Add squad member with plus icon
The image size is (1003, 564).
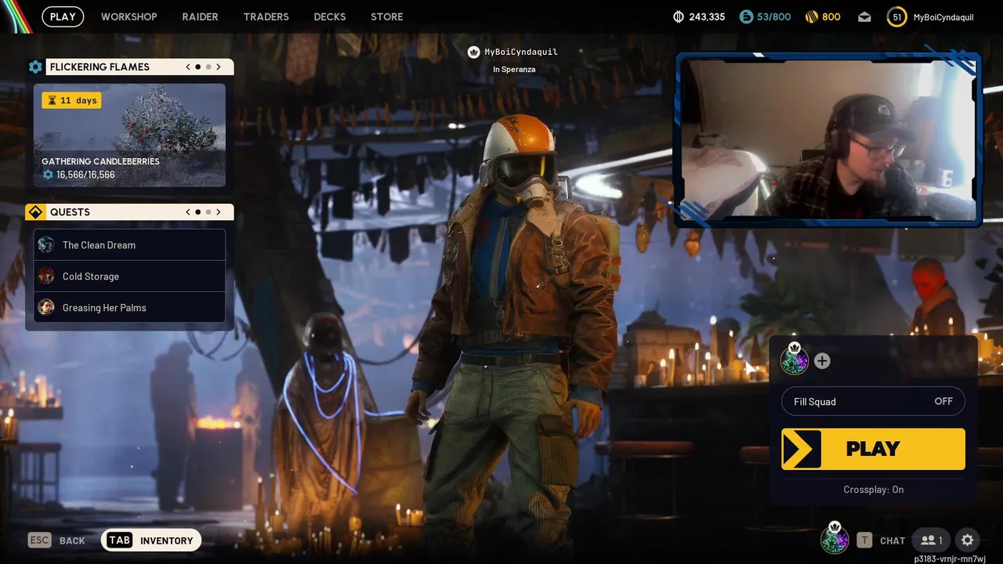point(822,360)
